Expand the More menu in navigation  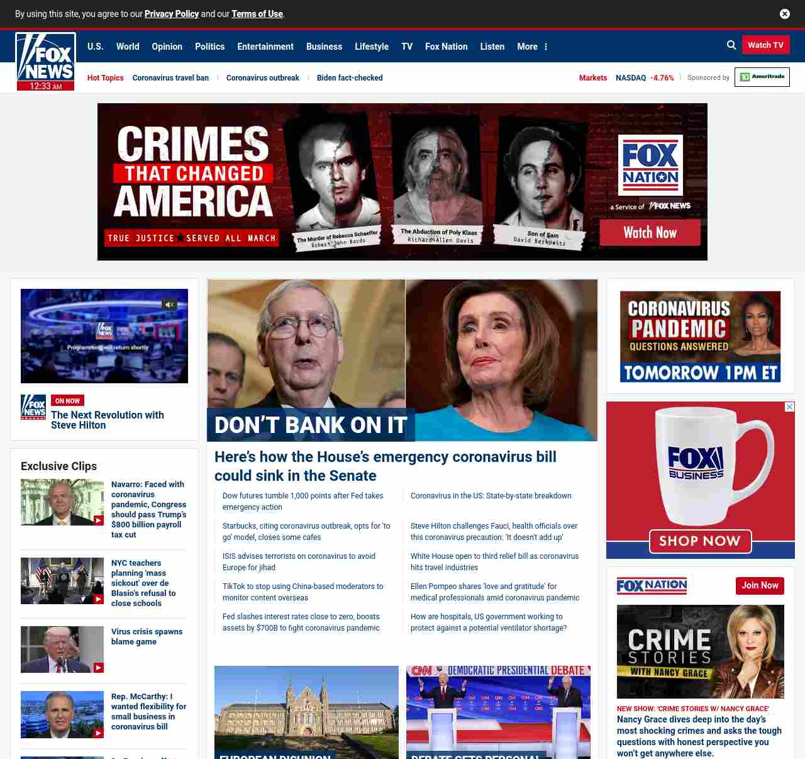click(532, 47)
